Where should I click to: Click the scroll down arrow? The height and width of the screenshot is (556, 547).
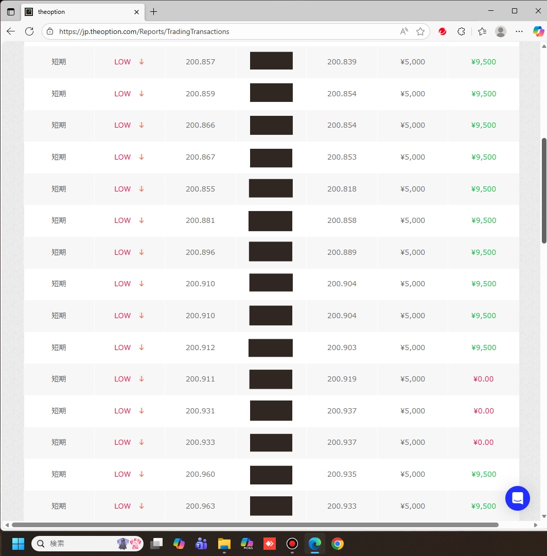coord(544,517)
